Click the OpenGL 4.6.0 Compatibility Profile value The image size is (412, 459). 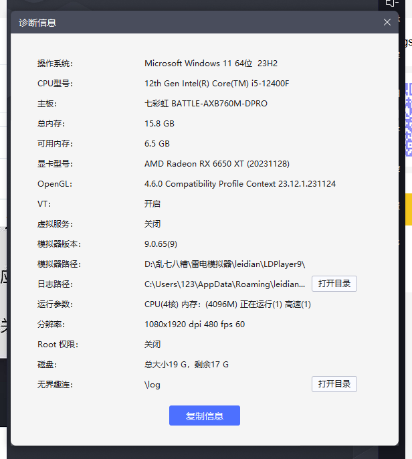pyautogui.click(x=240, y=184)
